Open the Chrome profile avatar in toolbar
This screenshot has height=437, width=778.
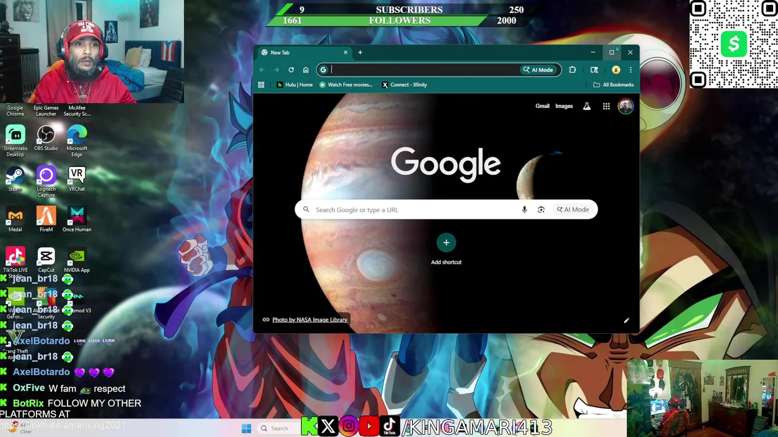tap(616, 70)
